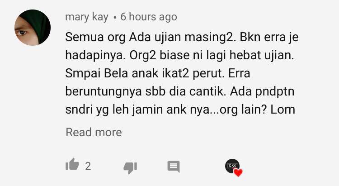
Task: Open the mary kay username link
Action: click(87, 17)
